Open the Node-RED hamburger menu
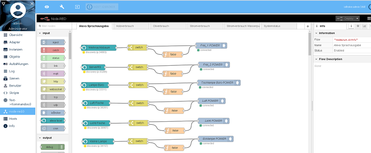Viewport: 371px width, 153px height. click(x=369, y=18)
